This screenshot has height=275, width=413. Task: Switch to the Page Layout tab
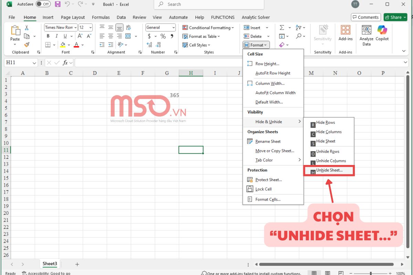(73, 17)
